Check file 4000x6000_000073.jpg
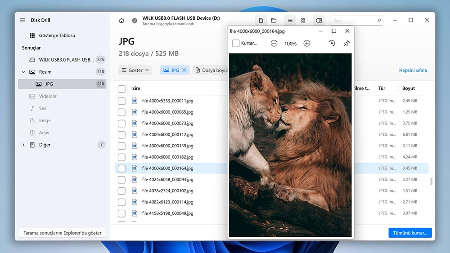 [121, 123]
